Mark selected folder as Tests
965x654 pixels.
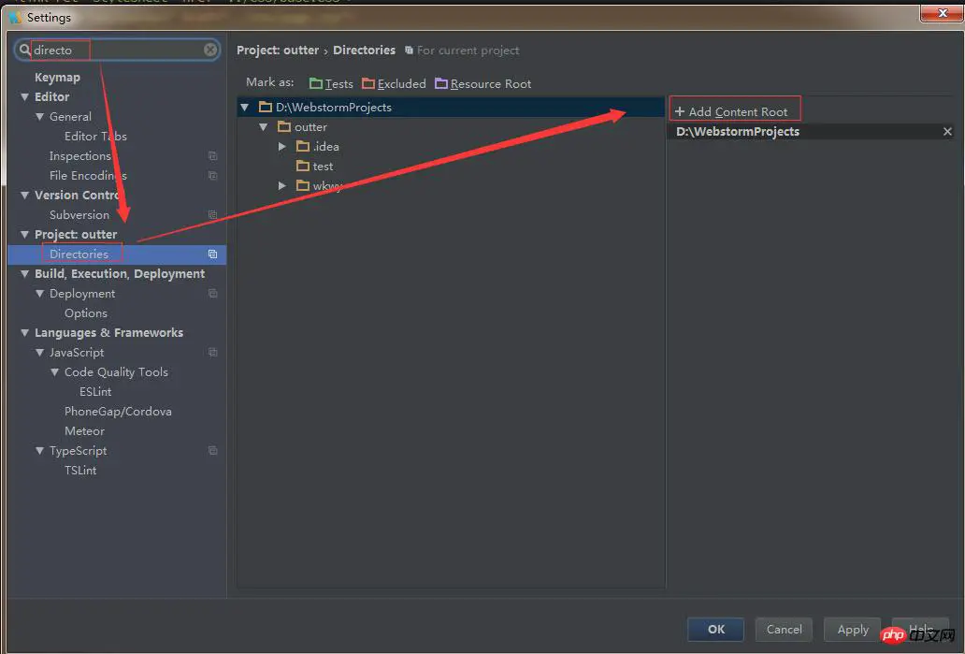pos(331,83)
